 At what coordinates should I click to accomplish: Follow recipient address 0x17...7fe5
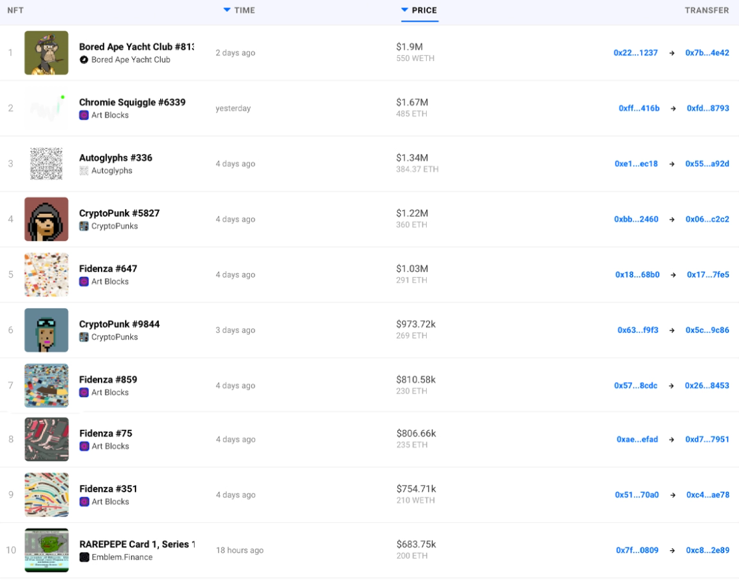(x=708, y=274)
